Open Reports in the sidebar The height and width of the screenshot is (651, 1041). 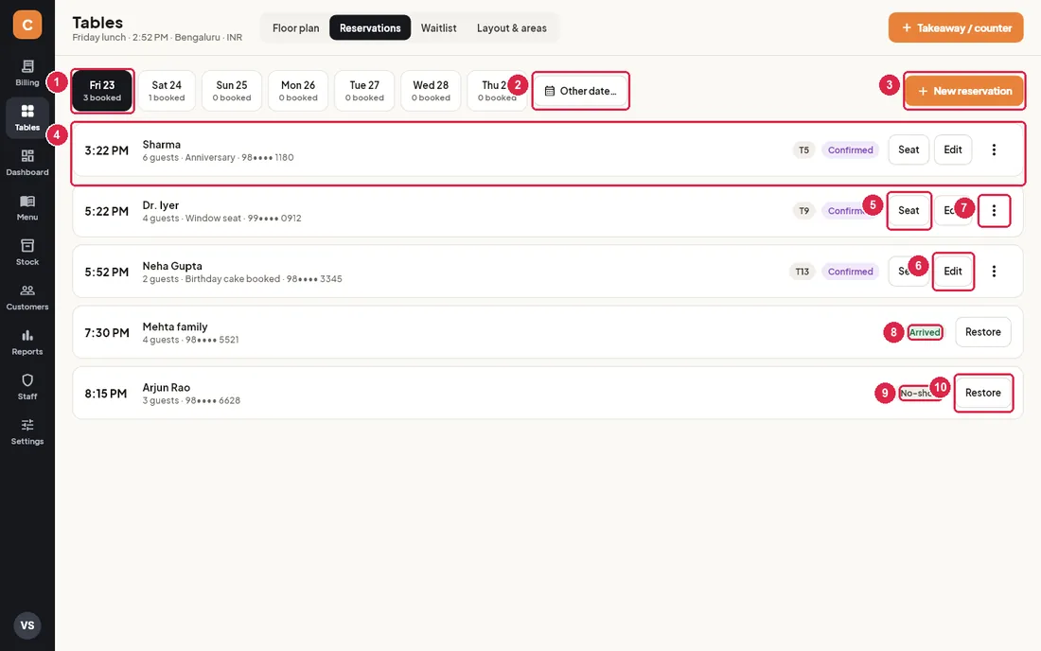(27, 343)
